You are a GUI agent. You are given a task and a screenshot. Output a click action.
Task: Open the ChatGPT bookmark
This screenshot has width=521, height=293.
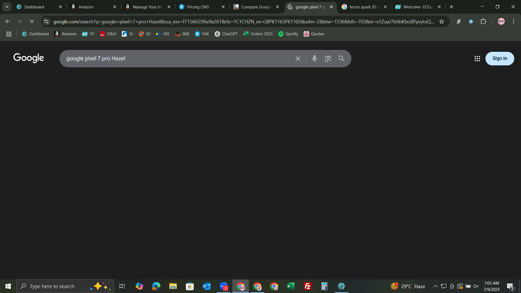pyautogui.click(x=226, y=34)
